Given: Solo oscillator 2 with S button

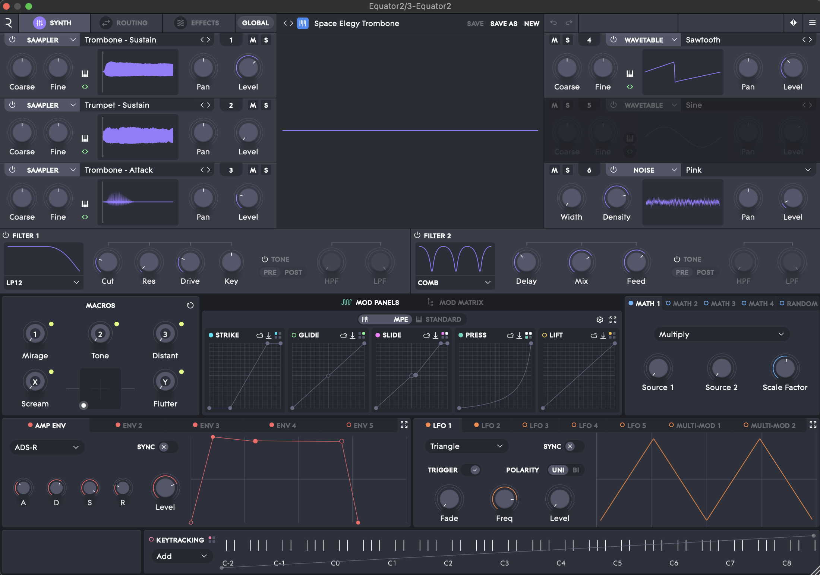Looking at the screenshot, I should [266, 105].
